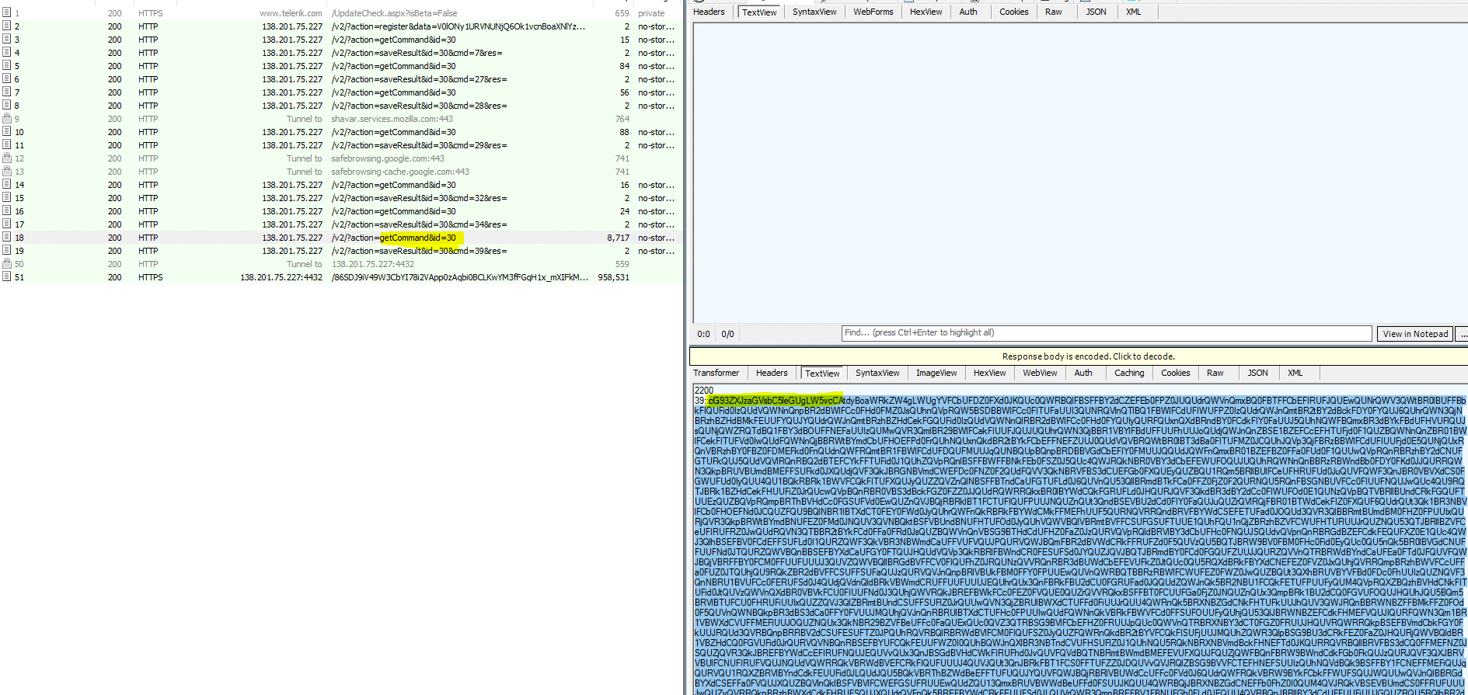This screenshot has height=695, width=1468.
Task: Click the 'Response body is encoded' decode bar
Action: (1078, 356)
